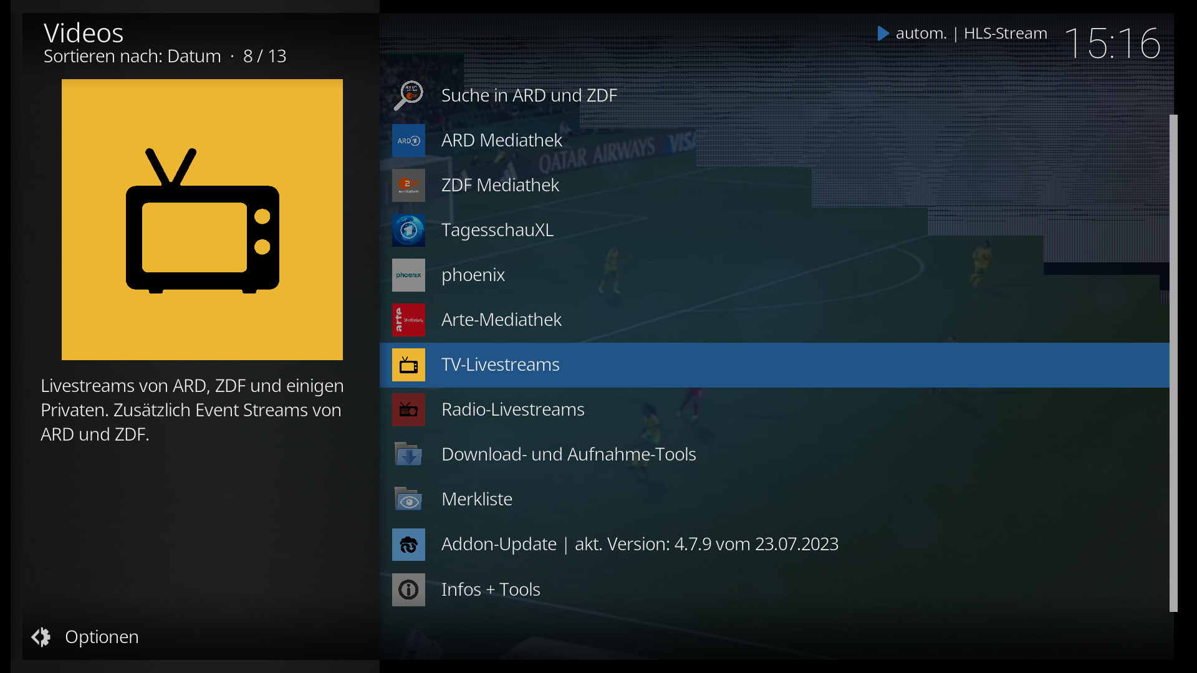Open Suche in ARD und ZDF
The height and width of the screenshot is (673, 1197).
[774, 95]
